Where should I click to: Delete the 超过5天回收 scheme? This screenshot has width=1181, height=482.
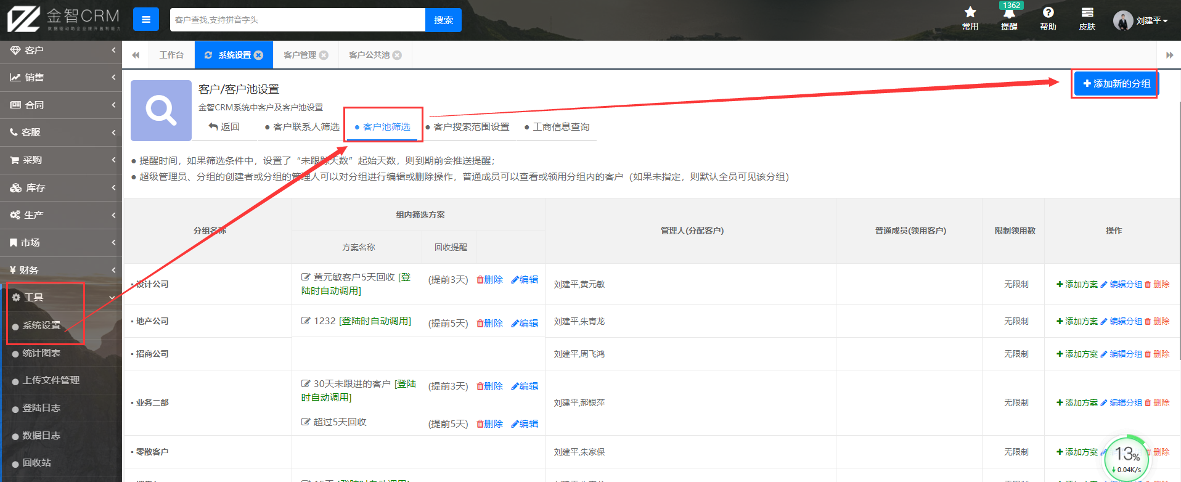pyautogui.click(x=490, y=424)
